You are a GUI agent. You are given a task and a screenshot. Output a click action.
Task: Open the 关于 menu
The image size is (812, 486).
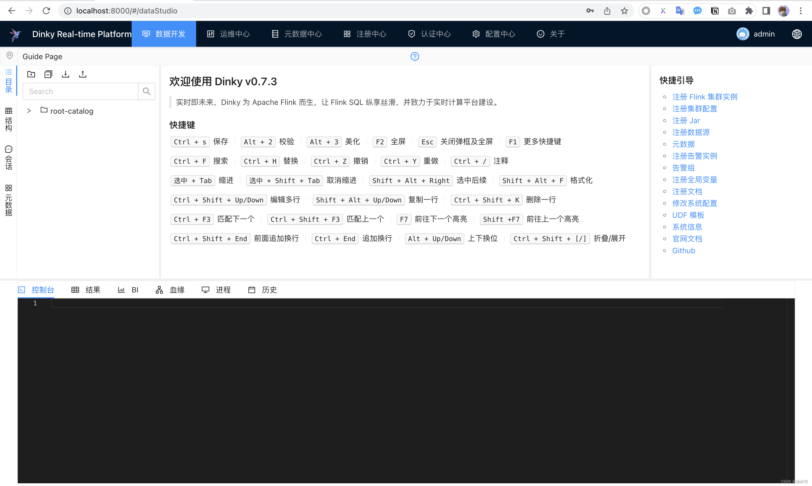tap(551, 34)
